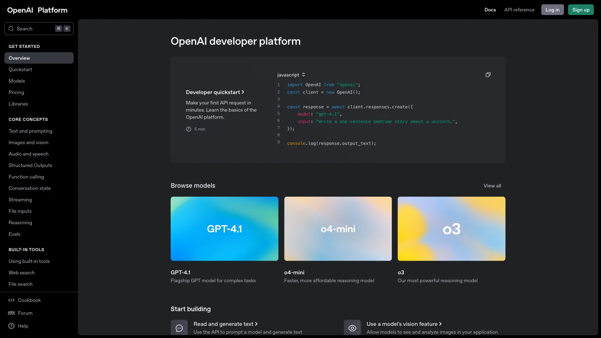Open Read and generate text guide
Screen dimensions: 601x338
(225, 324)
